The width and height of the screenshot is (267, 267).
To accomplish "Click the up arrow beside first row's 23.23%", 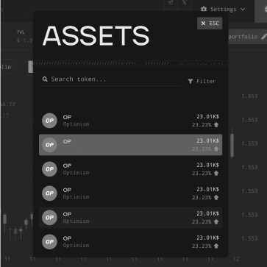I will click(216, 125).
